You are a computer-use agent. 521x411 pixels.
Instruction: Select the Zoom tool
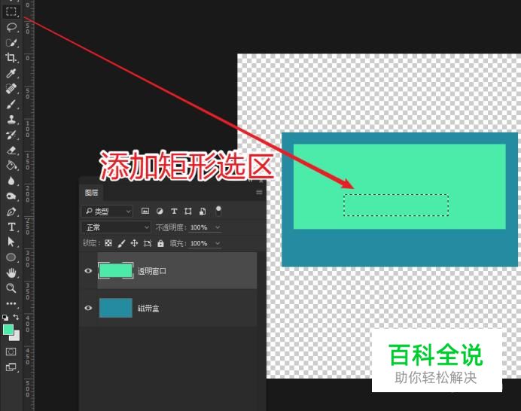pyautogui.click(x=11, y=288)
